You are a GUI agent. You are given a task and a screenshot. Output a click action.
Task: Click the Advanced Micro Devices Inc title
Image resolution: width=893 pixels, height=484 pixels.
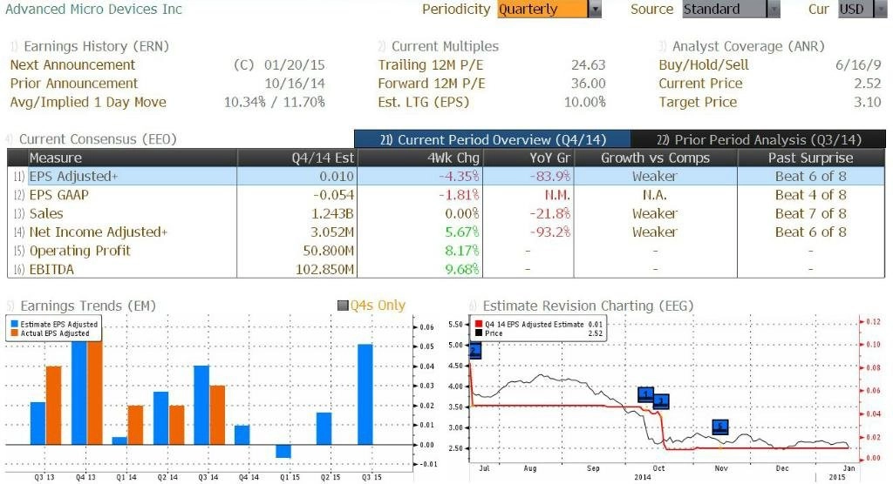(x=94, y=9)
